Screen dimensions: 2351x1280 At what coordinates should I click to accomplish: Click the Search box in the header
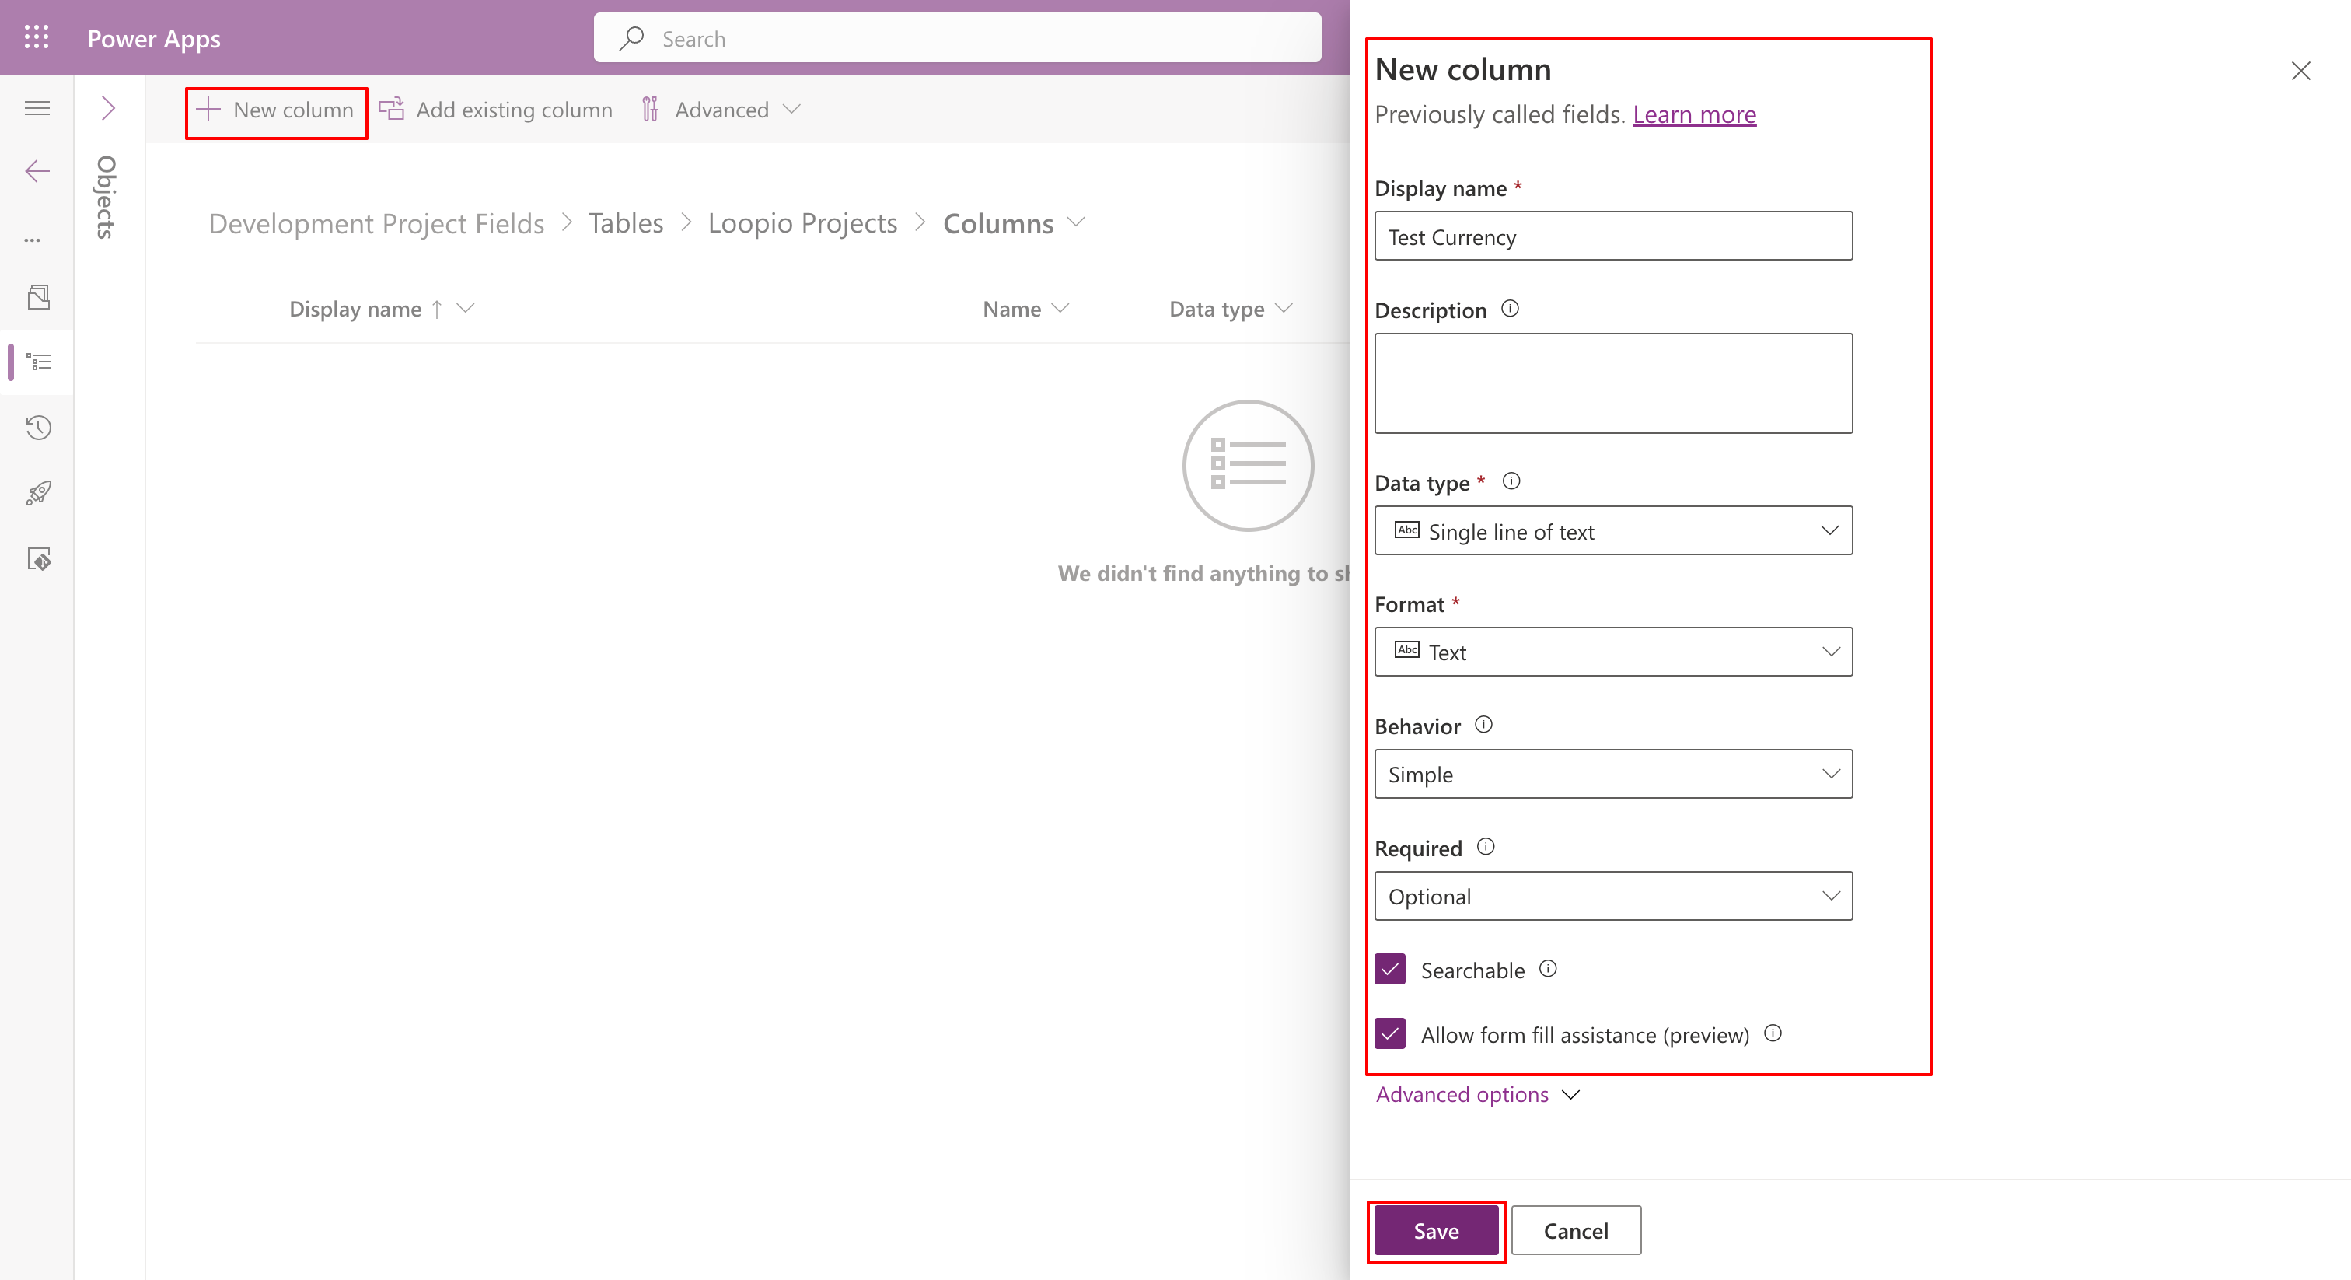(x=957, y=38)
